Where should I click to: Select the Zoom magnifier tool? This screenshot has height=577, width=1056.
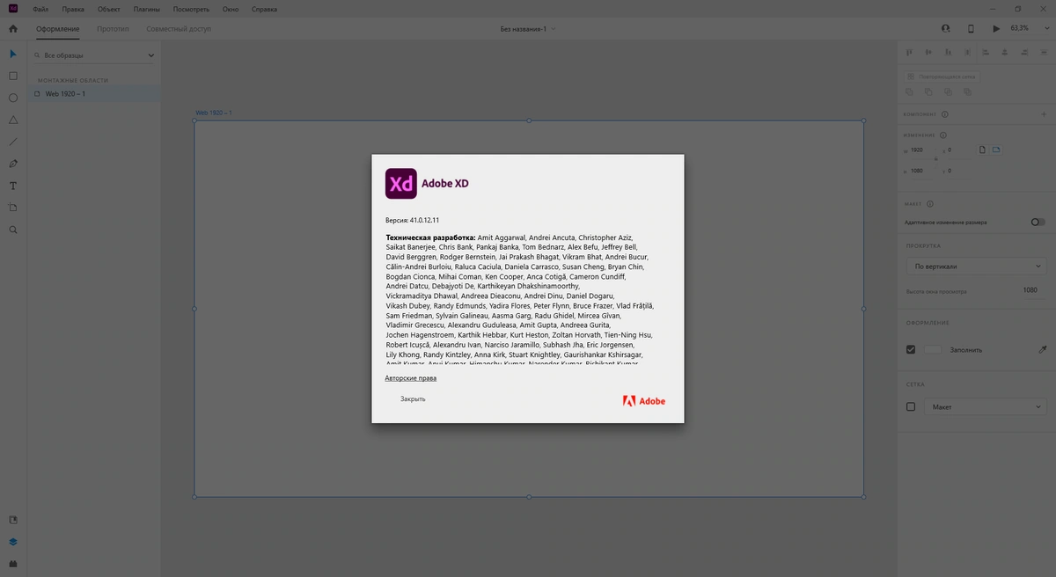[13, 230]
